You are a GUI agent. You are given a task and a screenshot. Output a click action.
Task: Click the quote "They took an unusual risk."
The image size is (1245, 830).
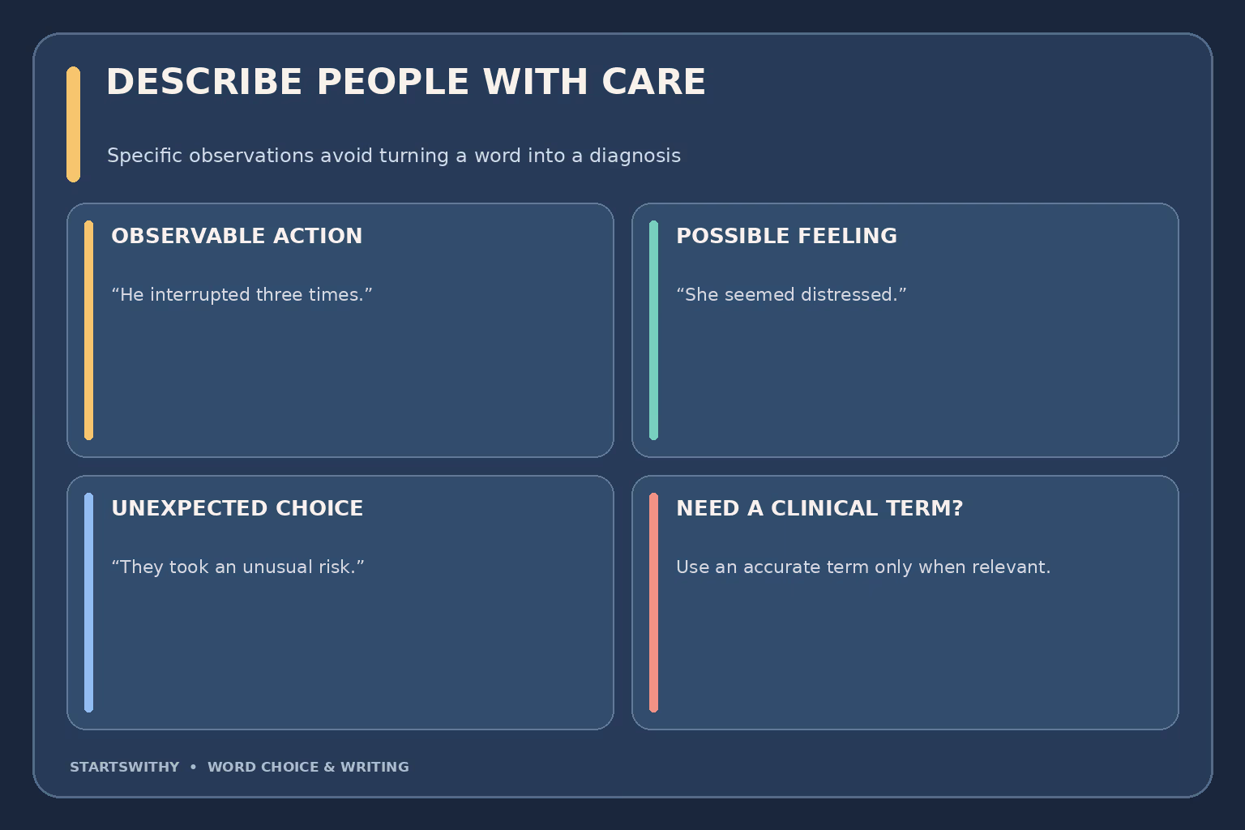point(237,567)
